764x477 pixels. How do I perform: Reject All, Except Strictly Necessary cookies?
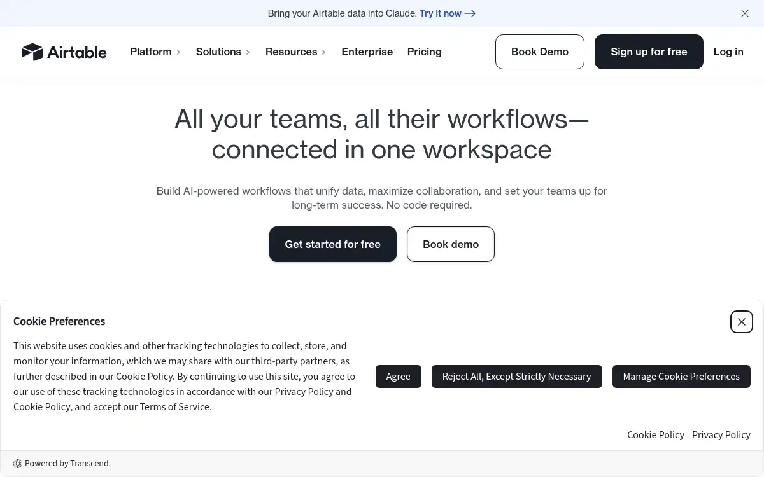[517, 377]
